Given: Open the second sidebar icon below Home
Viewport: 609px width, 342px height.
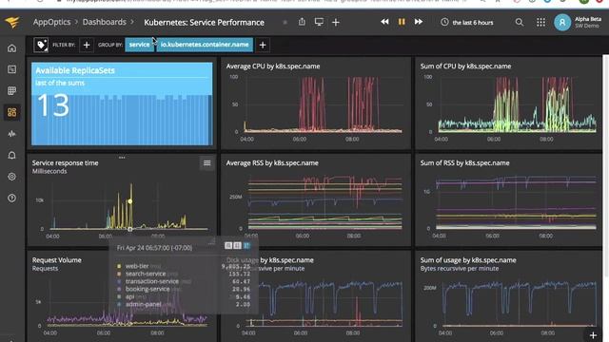Looking at the screenshot, I should (x=12, y=69).
